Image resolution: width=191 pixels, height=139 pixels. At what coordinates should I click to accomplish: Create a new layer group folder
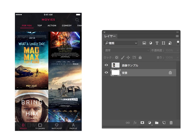[x=157, y=123]
